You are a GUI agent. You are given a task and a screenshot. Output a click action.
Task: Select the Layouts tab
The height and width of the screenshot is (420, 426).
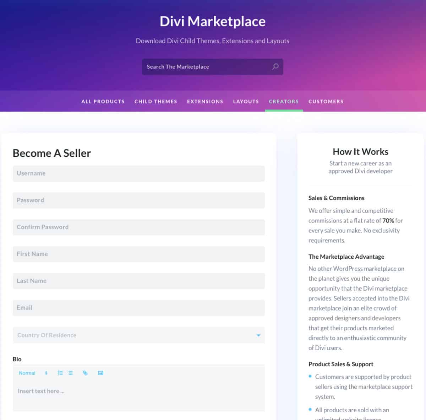246,102
